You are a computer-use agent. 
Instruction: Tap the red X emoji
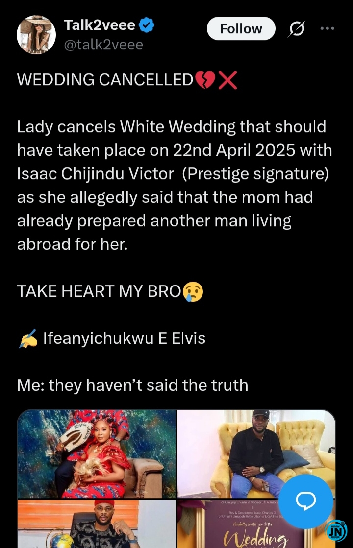coord(227,80)
